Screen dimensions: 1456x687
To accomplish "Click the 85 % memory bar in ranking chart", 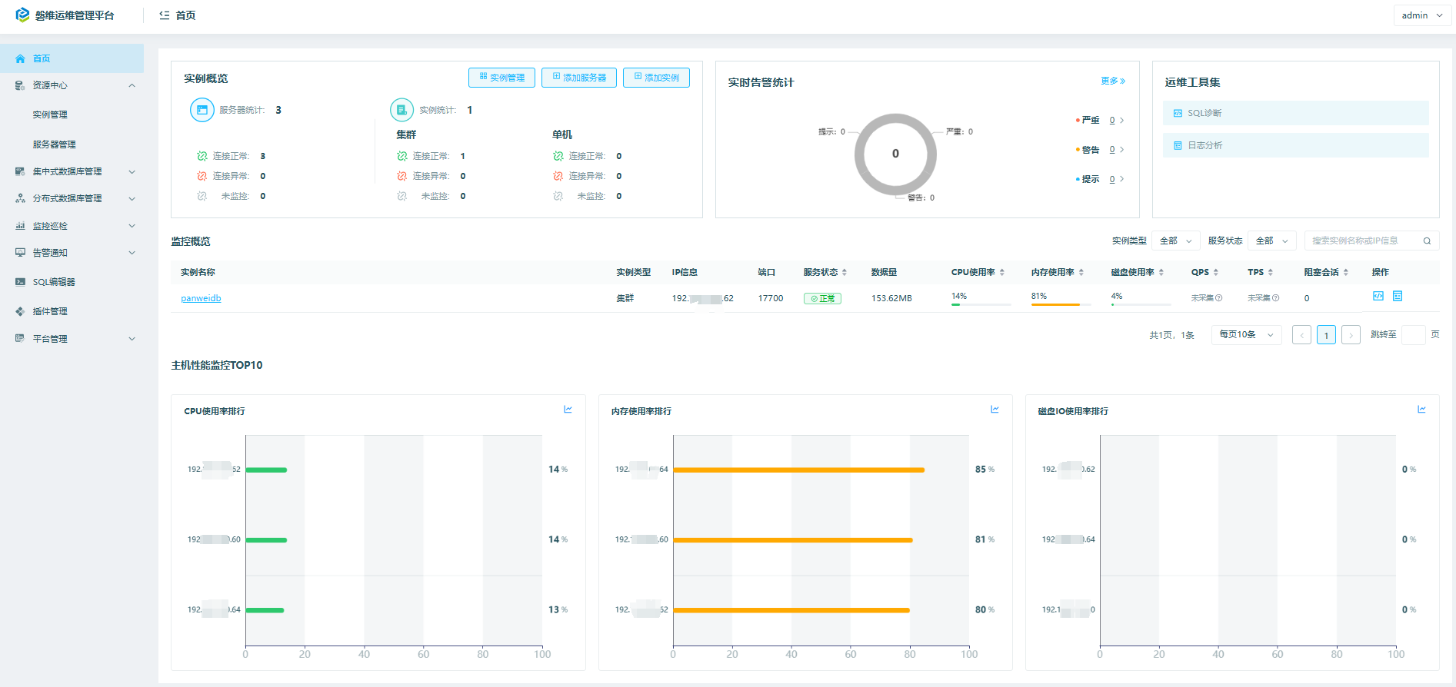I will [798, 470].
